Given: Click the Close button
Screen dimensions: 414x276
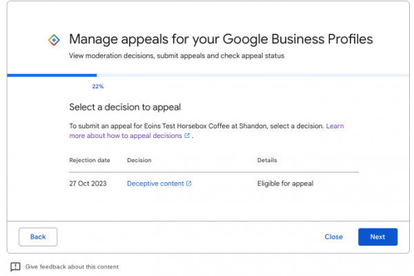Looking at the screenshot, I should [333, 237].
